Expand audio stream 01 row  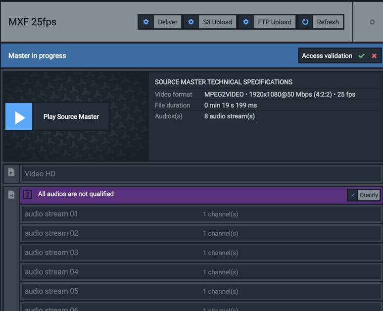201,214
